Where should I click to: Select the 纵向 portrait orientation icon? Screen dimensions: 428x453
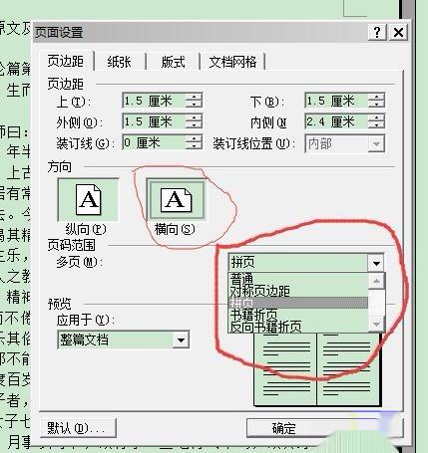(x=88, y=199)
